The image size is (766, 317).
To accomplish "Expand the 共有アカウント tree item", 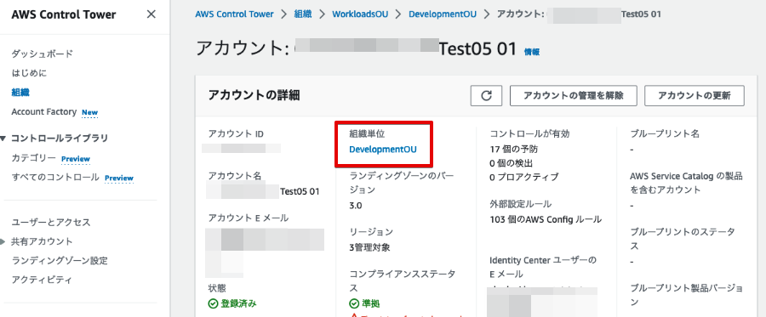I will (3, 241).
